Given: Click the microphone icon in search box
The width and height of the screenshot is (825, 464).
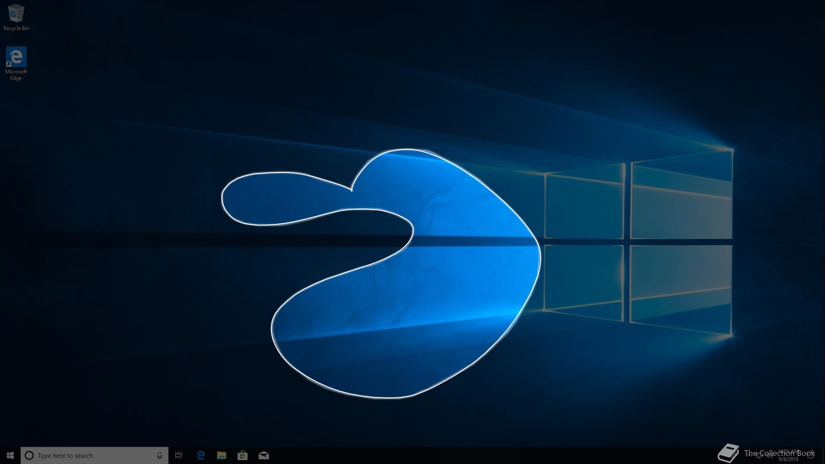Looking at the screenshot, I should [159, 455].
